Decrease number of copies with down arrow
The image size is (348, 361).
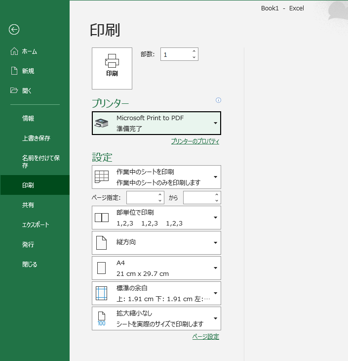pyautogui.click(x=194, y=57)
